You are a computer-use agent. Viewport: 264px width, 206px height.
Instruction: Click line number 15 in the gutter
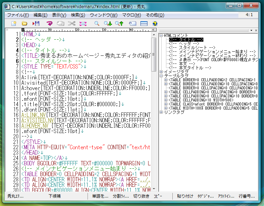16,110
